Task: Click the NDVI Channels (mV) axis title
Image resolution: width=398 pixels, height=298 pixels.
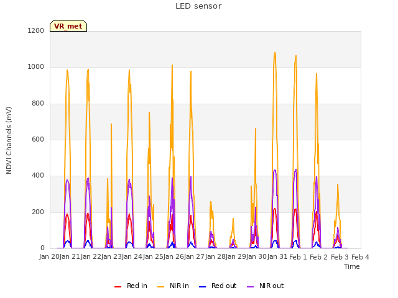Action: (9, 140)
